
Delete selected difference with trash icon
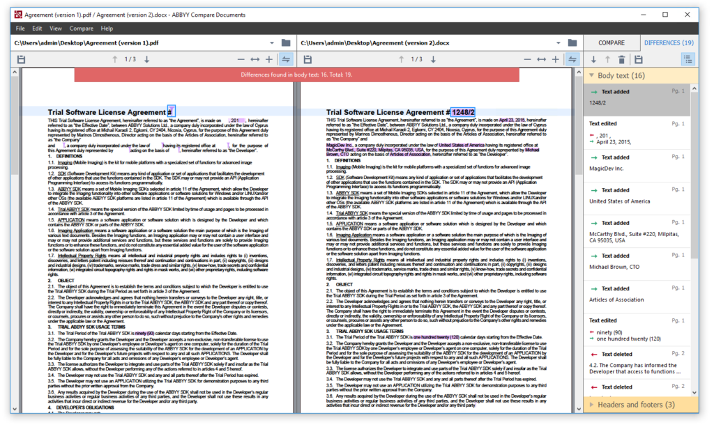click(x=622, y=60)
